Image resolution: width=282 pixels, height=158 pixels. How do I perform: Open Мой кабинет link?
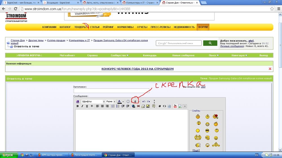point(67,55)
